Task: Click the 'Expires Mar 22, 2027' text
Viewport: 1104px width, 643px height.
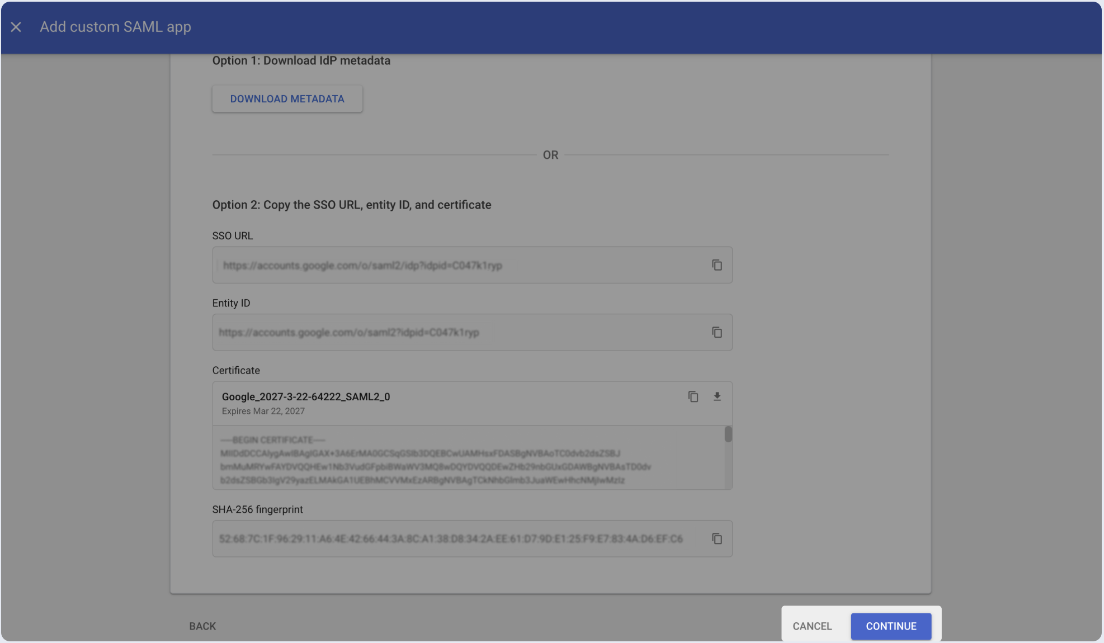Action: 263,411
